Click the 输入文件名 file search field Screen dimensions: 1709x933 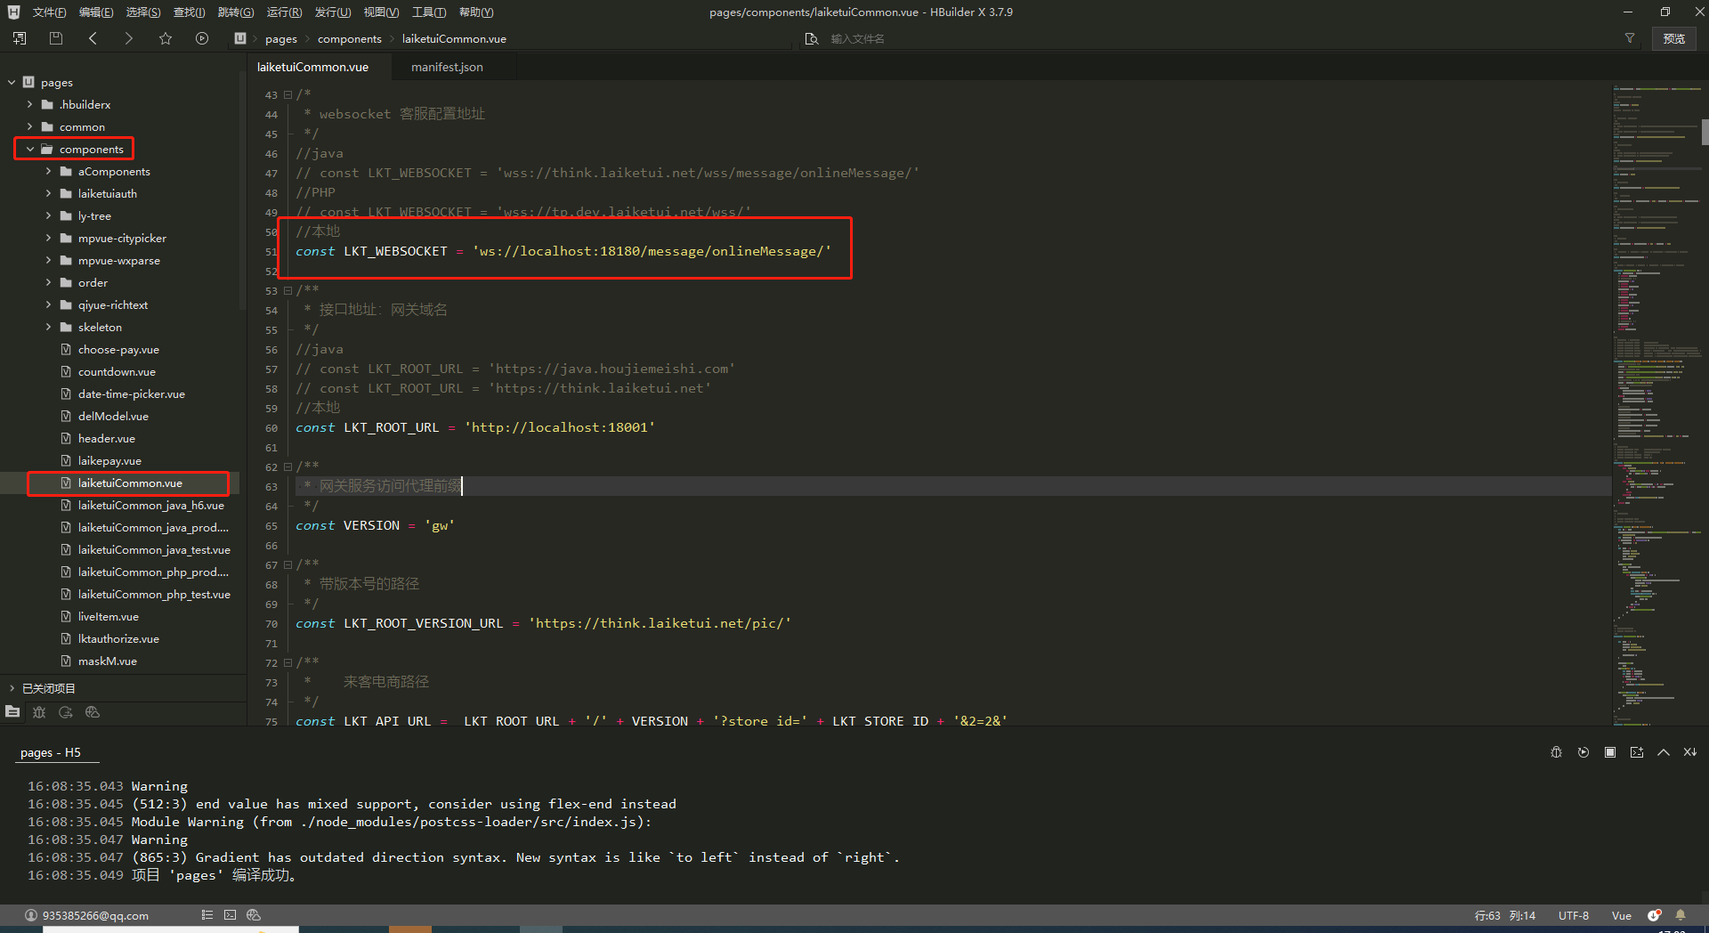[x=858, y=38]
